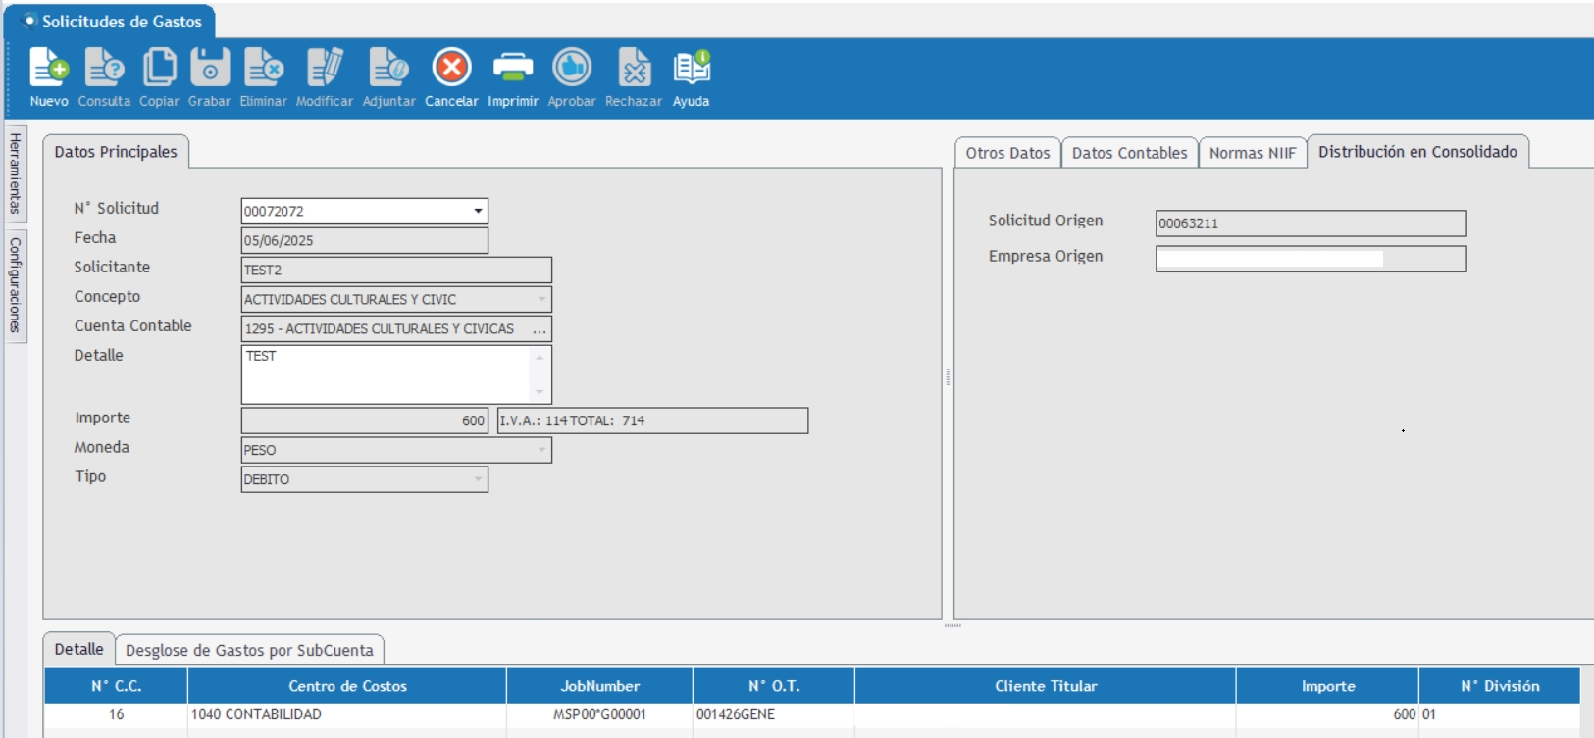1594x738 pixels.
Task: Click the Cuenta Contable ellipsis button
Action: tap(540, 329)
